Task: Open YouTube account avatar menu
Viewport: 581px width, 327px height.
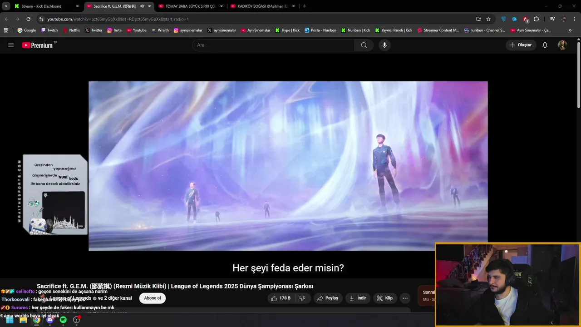Action: (562, 45)
